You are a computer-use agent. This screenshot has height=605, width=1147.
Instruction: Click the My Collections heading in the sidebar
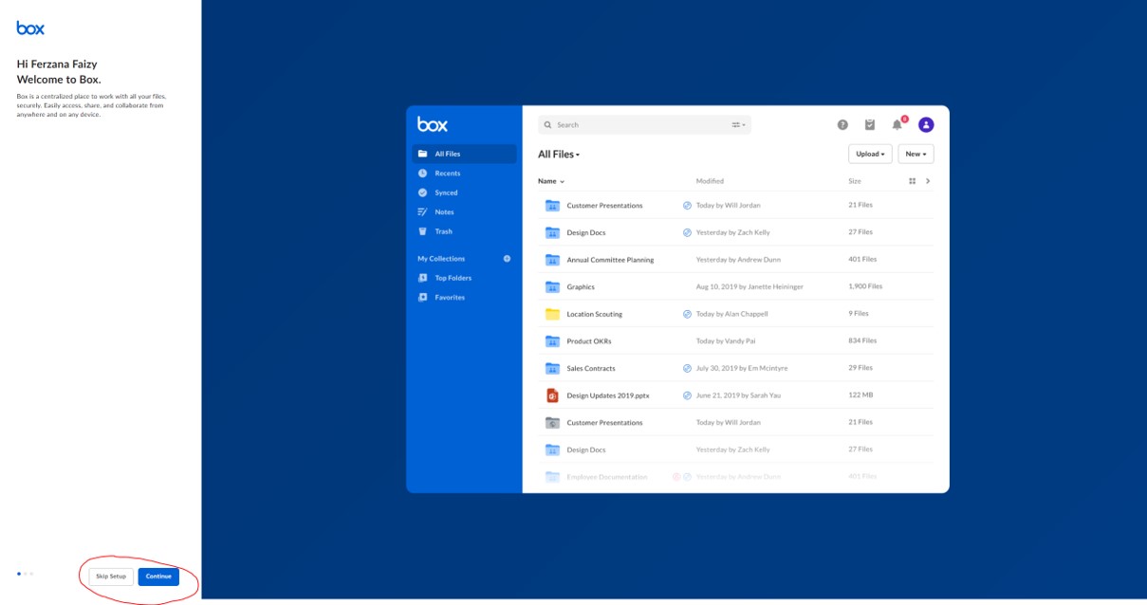[x=441, y=259]
